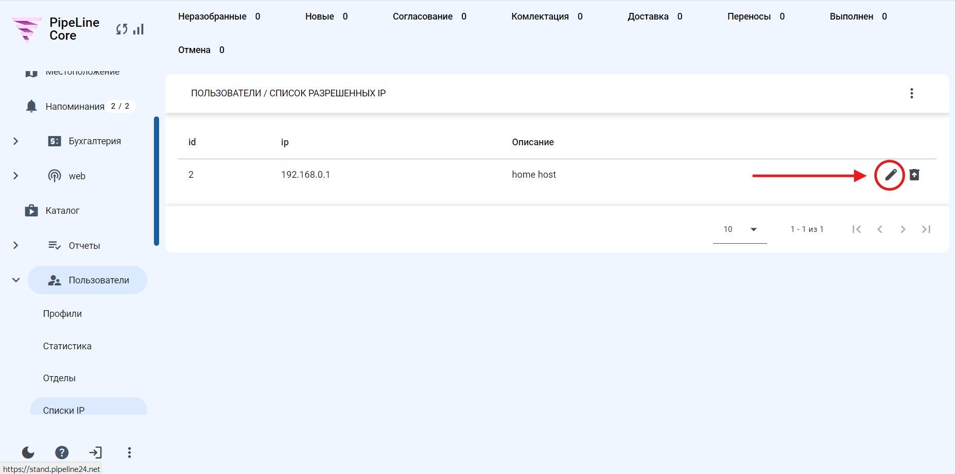Delete the 192.168.0.1 row with trash icon
This screenshot has height=474, width=955.
click(914, 175)
